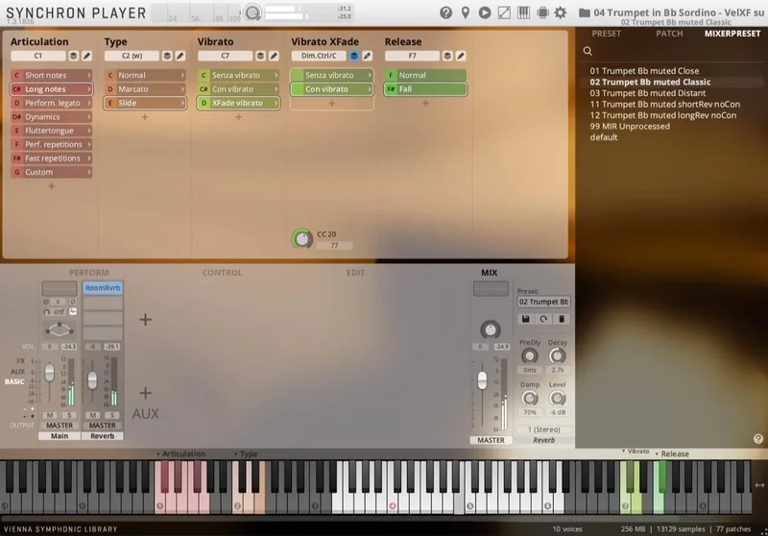Add a new slot under Articulation column

tap(52, 186)
